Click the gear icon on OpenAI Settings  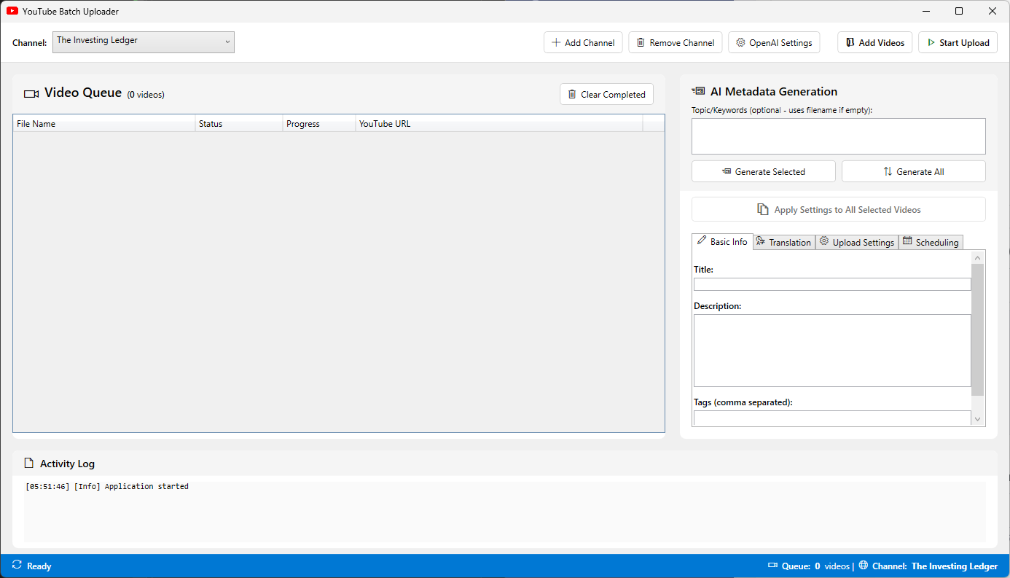pyautogui.click(x=741, y=42)
